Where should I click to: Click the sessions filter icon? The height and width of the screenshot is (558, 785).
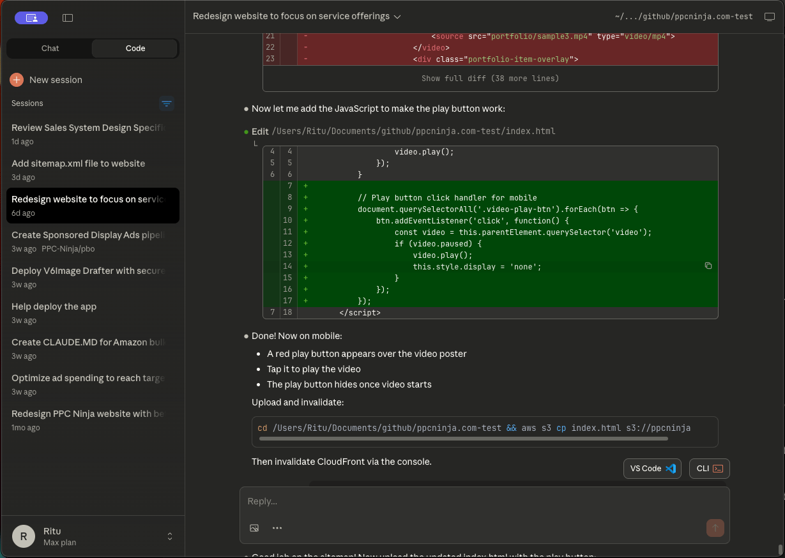tap(167, 103)
